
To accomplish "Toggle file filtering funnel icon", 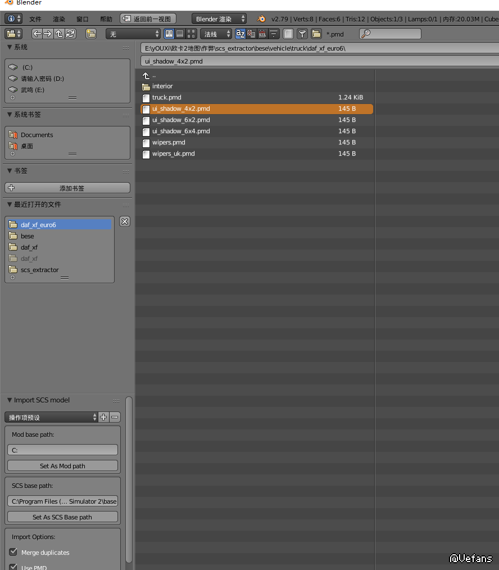I will click(x=302, y=34).
